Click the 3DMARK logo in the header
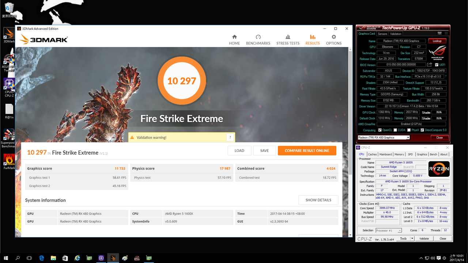This screenshot has width=468, height=263. tap(44, 39)
